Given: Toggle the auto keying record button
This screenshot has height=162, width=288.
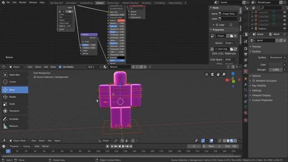Looking at the screenshot, I should pyautogui.click(x=108, y=146).
